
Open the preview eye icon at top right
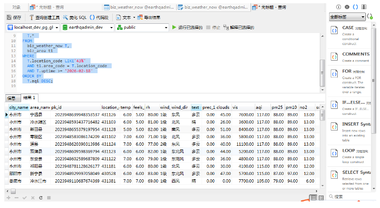coord(347,7)
